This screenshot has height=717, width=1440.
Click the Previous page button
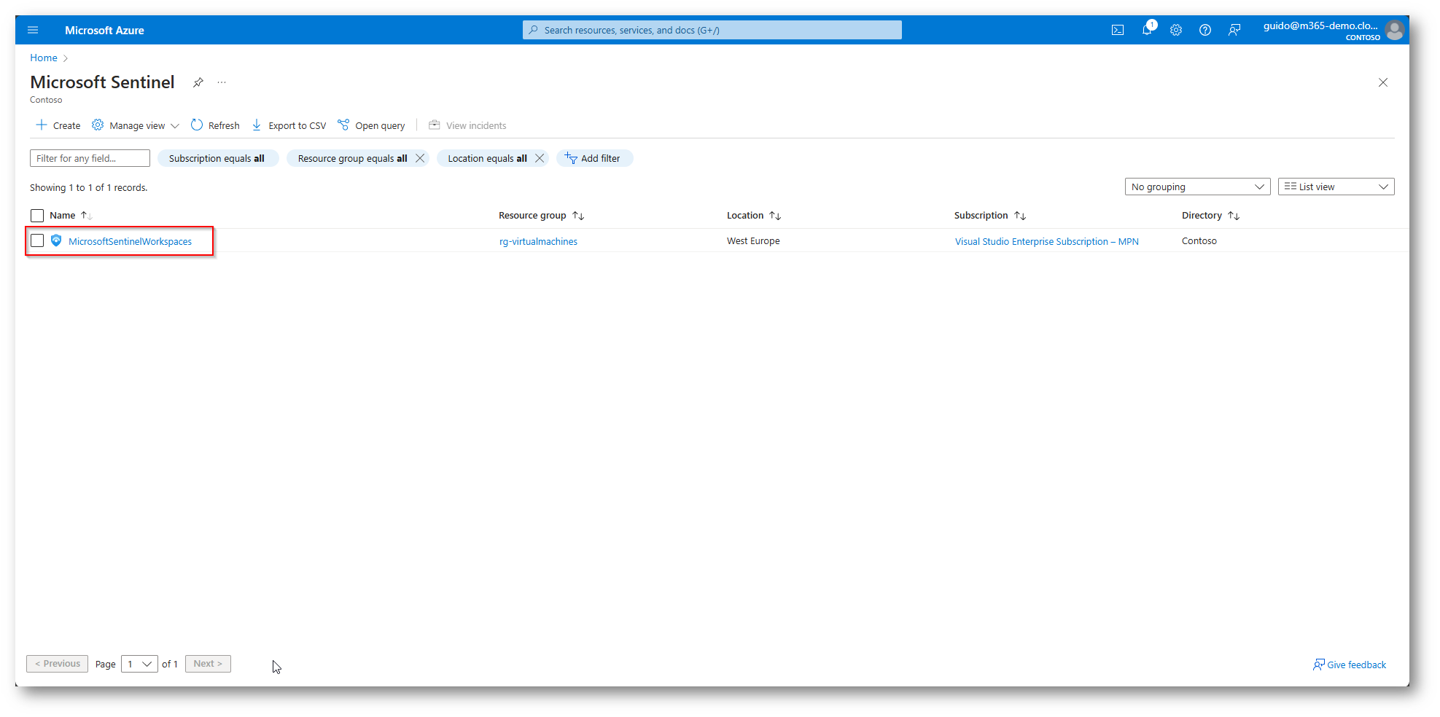pyautogui.click(x=58, y=664)
